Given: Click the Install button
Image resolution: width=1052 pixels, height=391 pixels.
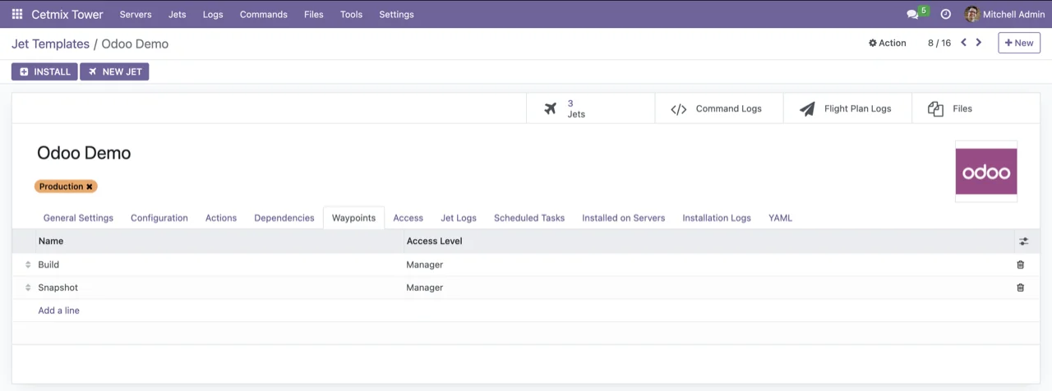Looking at the screenshot, I should coord(44,71).
